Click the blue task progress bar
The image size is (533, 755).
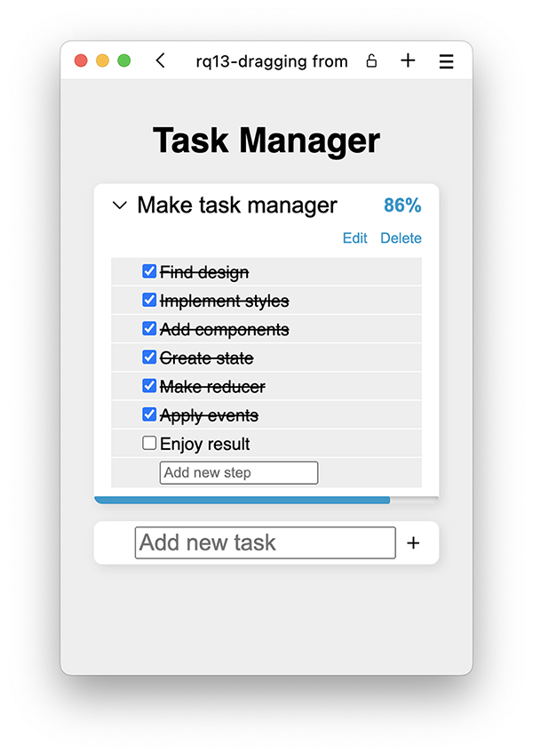coord(242,500)
